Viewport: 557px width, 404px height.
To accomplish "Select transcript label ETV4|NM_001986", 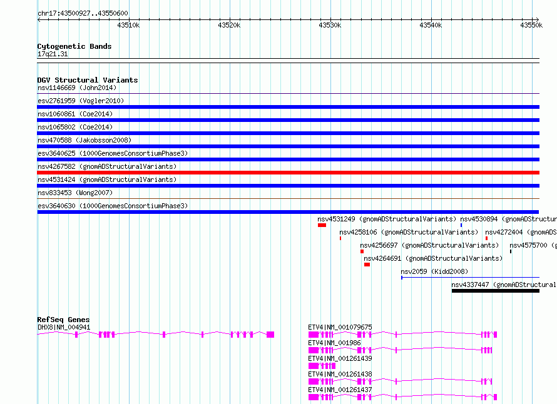I will coord(334,343).
